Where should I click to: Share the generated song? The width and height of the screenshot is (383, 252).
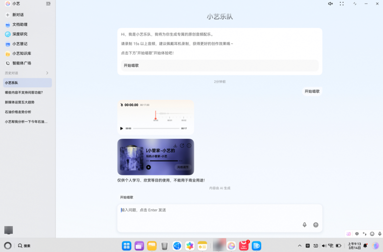[182, 145]
